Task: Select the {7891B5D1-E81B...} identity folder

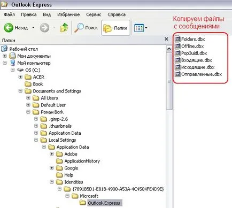Action: 114,189
